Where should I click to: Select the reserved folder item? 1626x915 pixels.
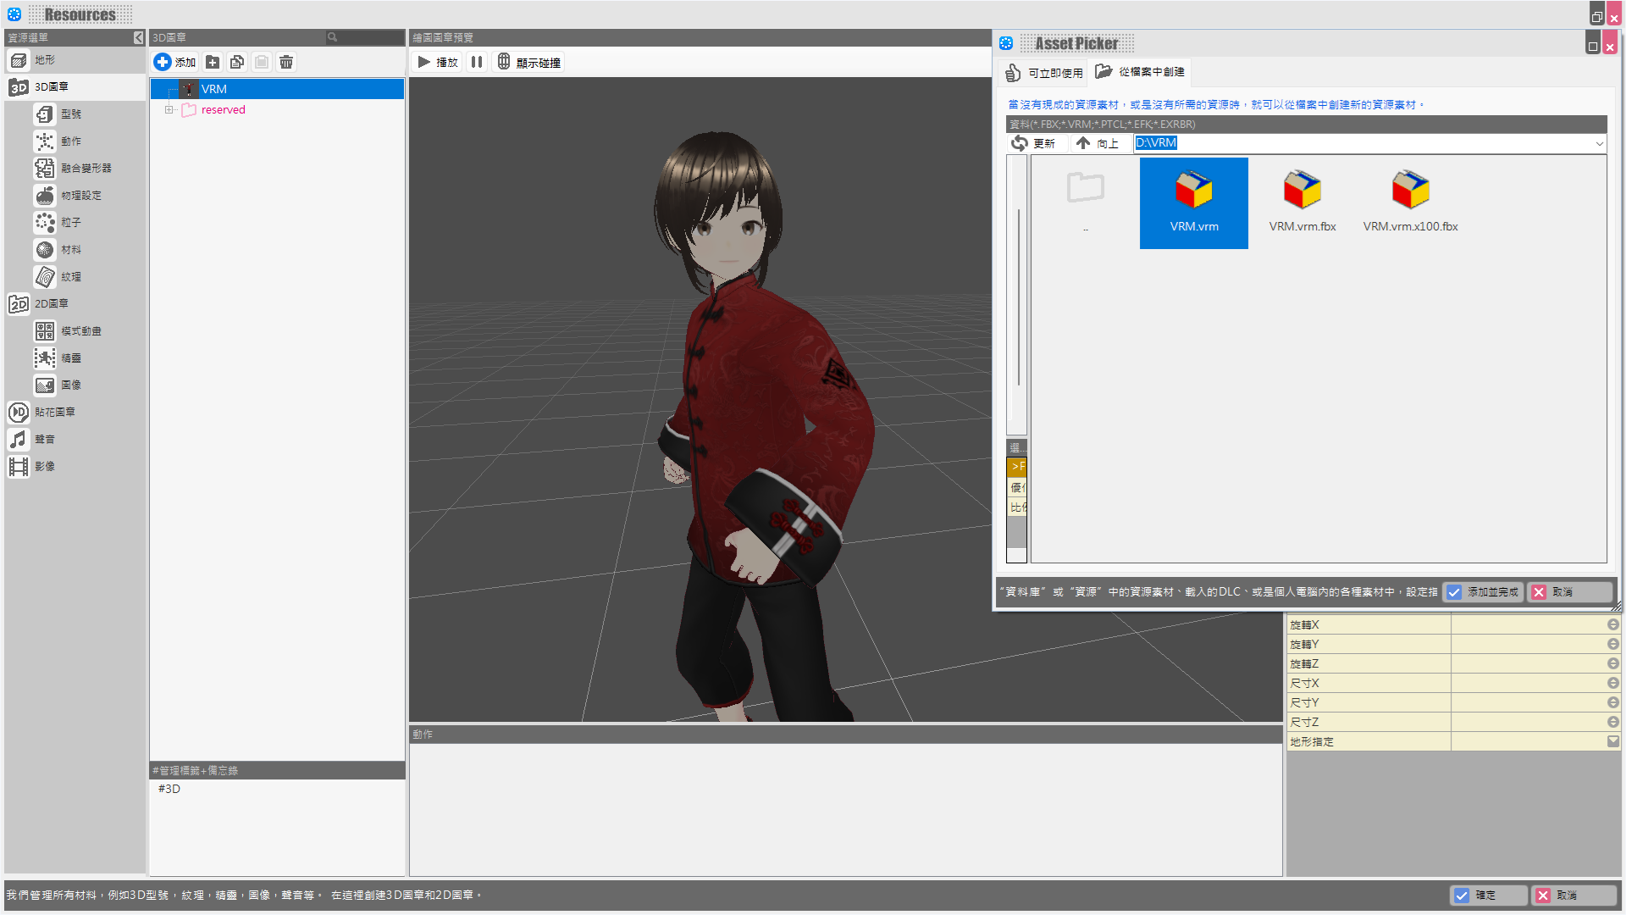(x=223, y=110)
